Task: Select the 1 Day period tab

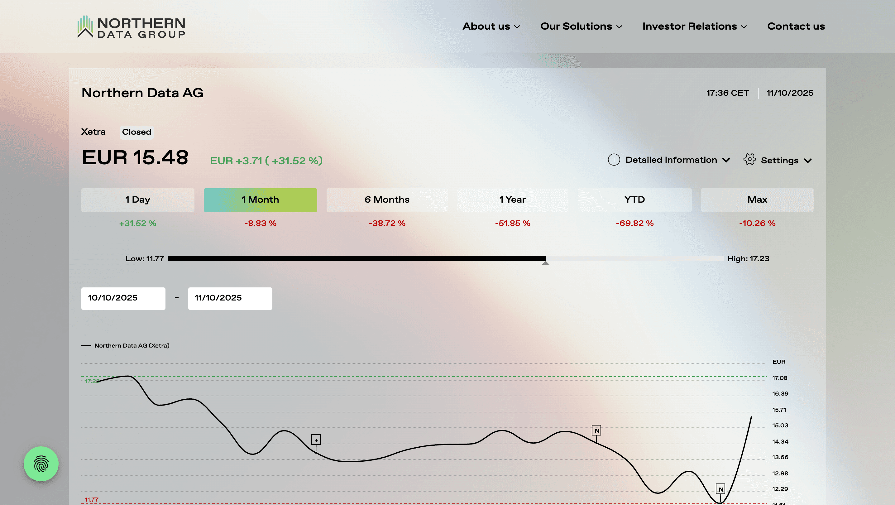Action: pos(138,200)
